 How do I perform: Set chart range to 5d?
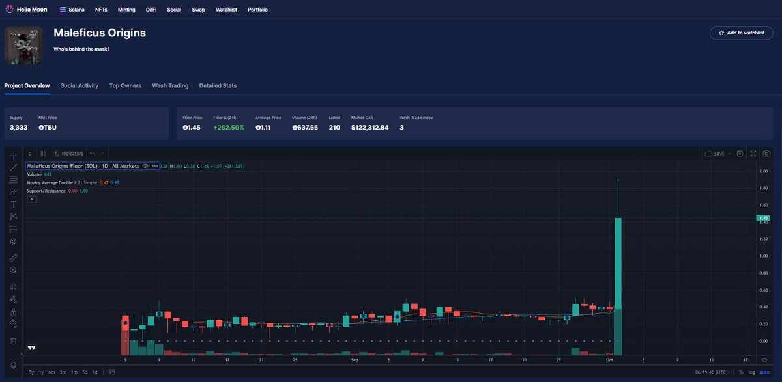pos(85,372)
